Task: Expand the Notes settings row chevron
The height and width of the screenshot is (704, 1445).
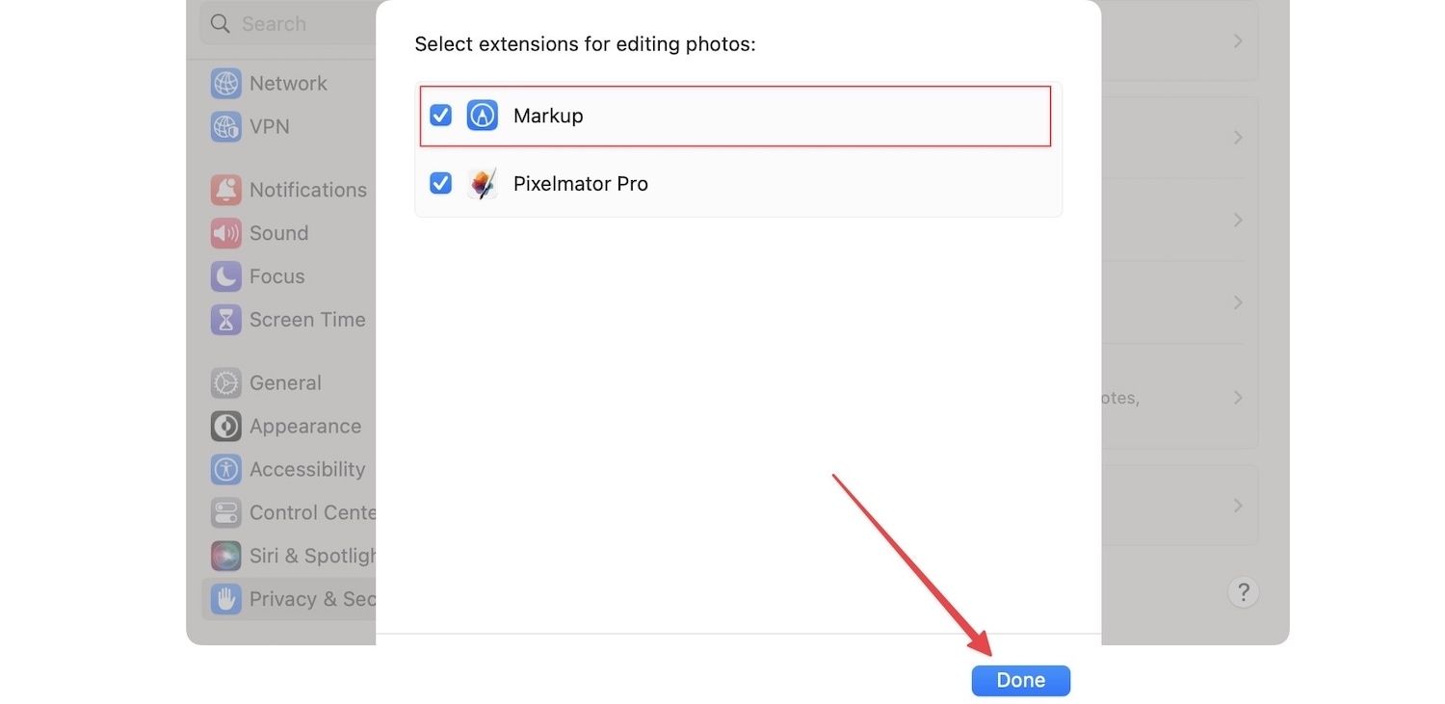Action: pos(1239,398)
